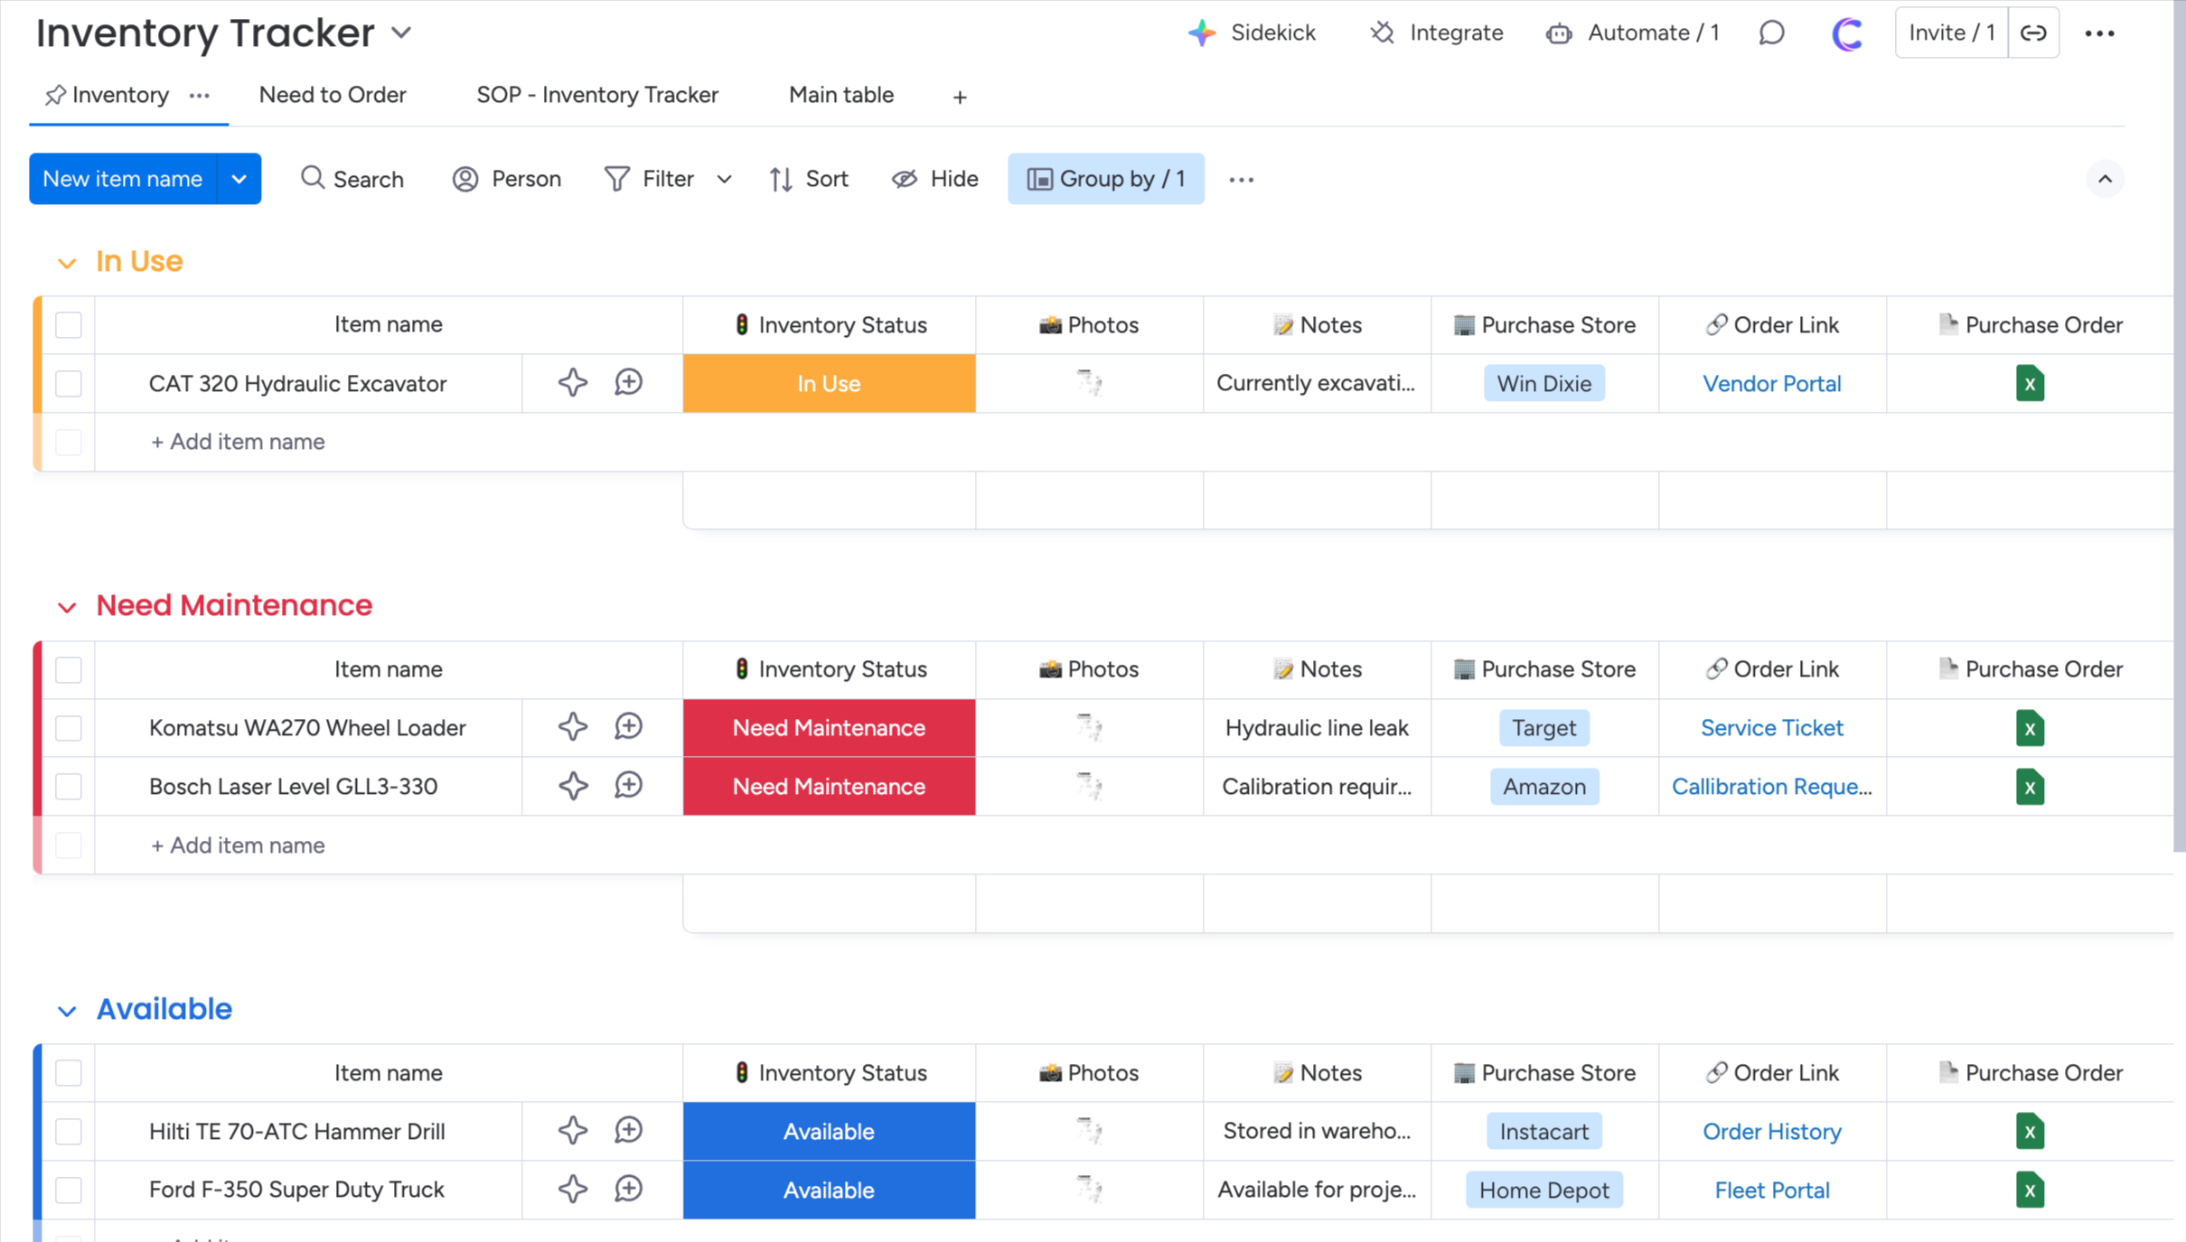
Task: Open board options three-dot menu
Action: tap(2099, 33)
